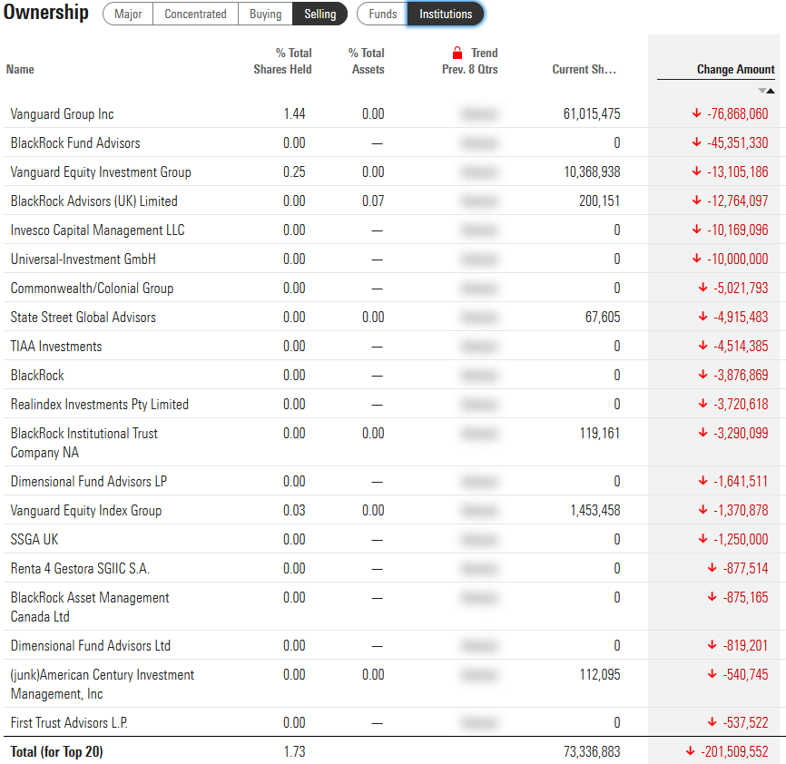Viewport: 786px width, 764px height.
Task: Click total change amount -201,509,552
Action: click(734, 751)
